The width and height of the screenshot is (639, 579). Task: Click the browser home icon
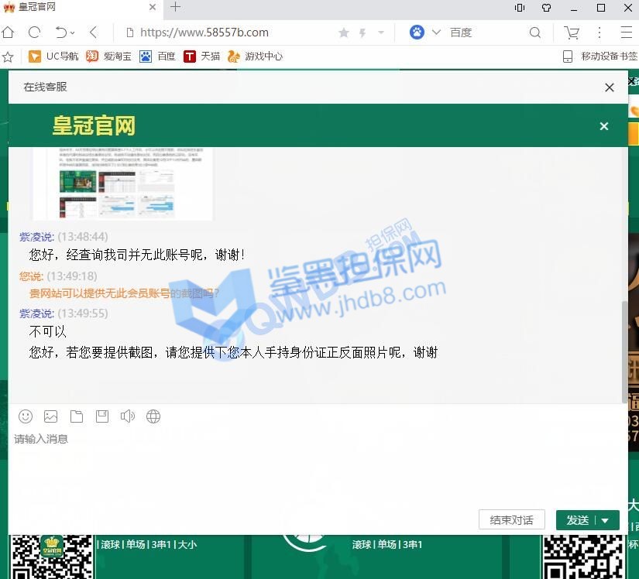pos(9,33)
